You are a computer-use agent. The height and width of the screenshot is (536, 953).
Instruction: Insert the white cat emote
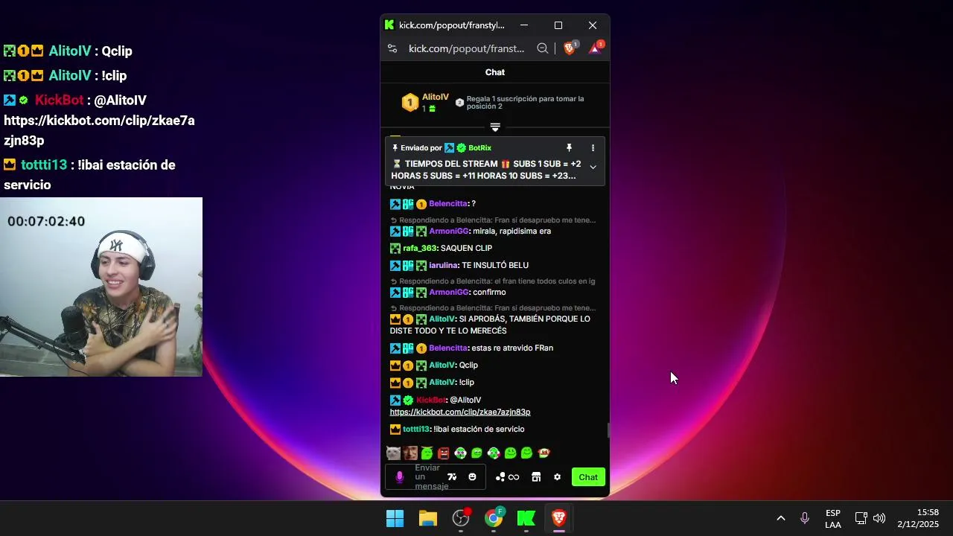(x=394, y=453)
